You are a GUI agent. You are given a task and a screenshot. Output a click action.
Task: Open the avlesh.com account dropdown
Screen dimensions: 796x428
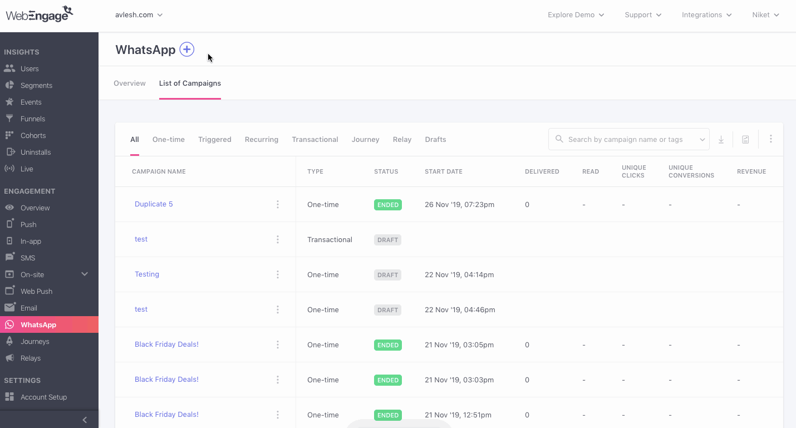[x=138, y=15]
